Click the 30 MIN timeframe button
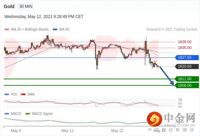200x136 pixels. 26,6
